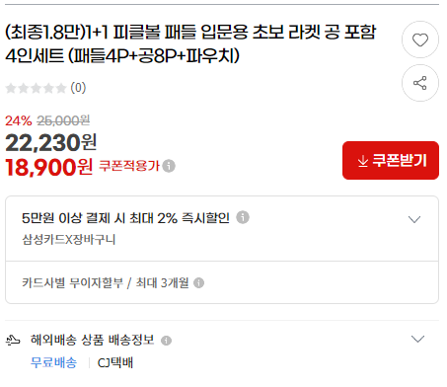The image size is (447, 387).
Task: Click the 무료배송 link
Action: pyautogui.click(x=53, y=362)
